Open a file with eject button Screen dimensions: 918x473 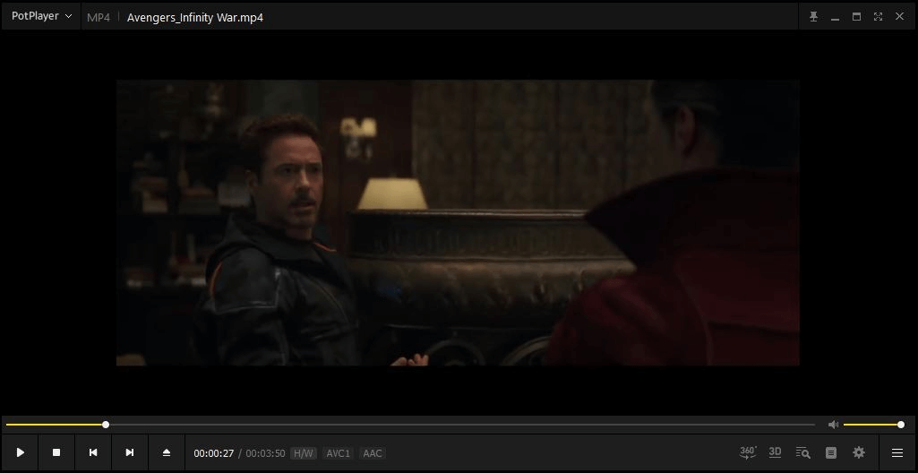167,452
